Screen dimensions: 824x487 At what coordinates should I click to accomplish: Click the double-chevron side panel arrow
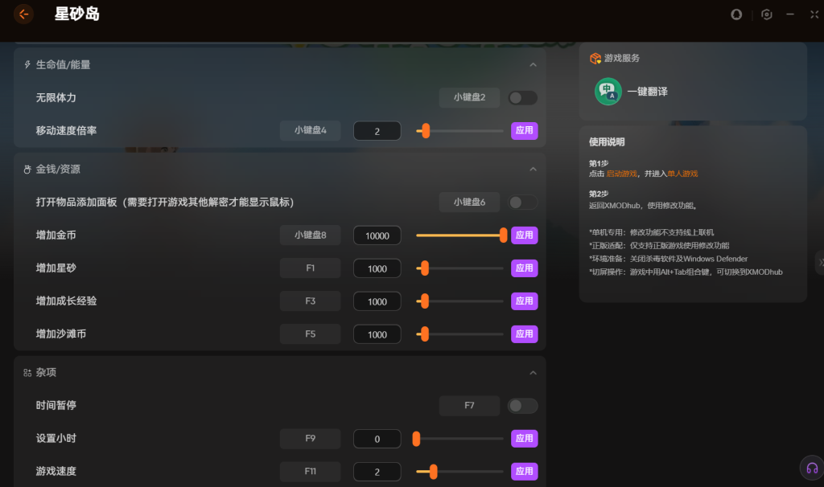click(x=820, y=263)
